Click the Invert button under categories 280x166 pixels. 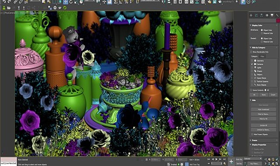pyautogui.click(x=273, y=95)
